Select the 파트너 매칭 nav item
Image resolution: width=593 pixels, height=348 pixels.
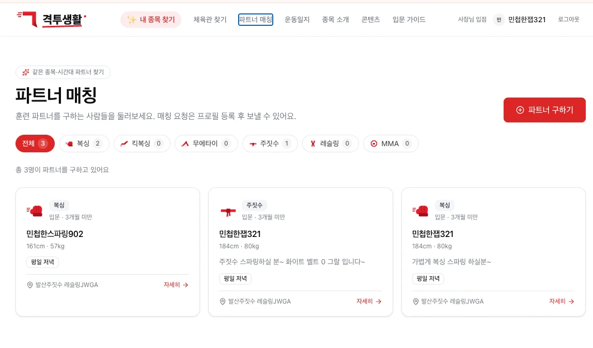(256, 20)
